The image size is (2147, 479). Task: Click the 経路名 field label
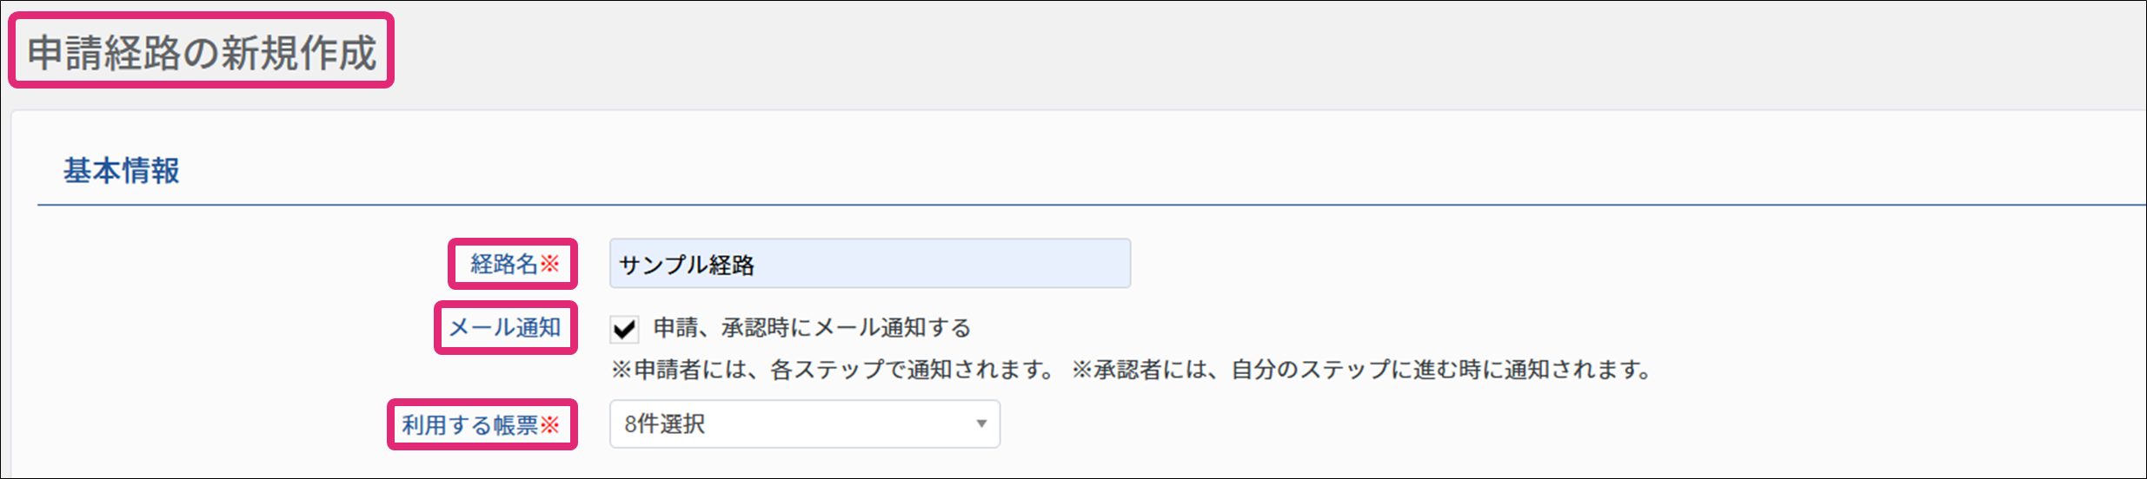pos(504,264)
